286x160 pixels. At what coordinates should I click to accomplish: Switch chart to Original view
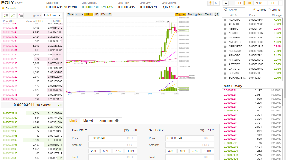pos(180,14)
